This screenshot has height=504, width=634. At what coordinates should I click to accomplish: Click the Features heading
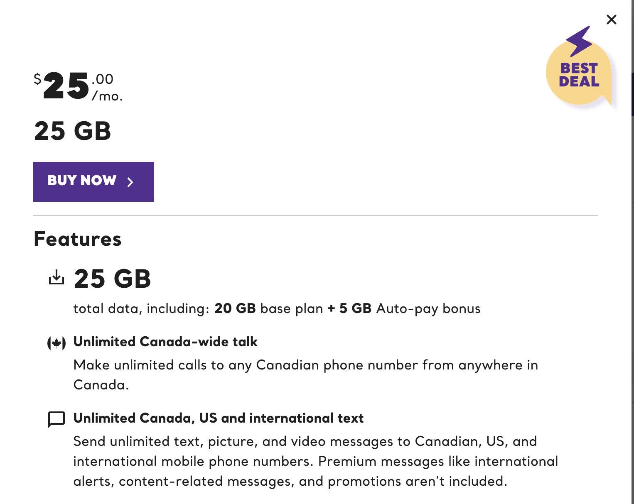point(78,239)
